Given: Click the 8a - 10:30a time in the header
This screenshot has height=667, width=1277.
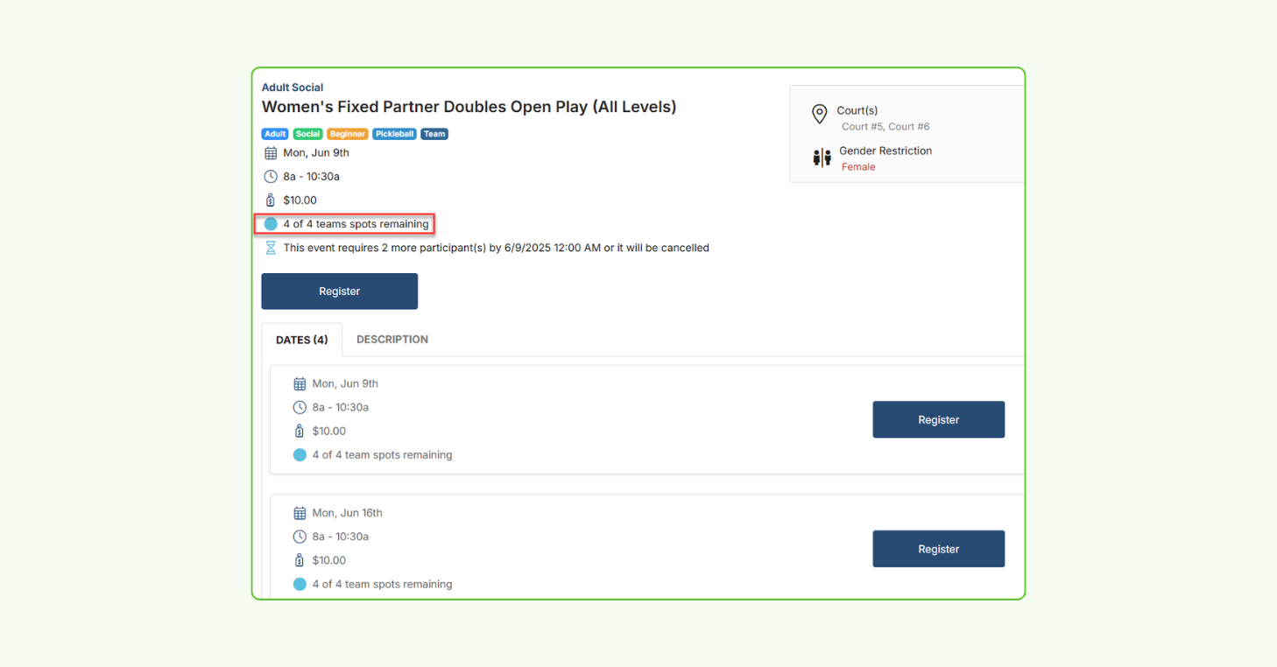Looking at the screenshot, I should click(x=311, y=177).
